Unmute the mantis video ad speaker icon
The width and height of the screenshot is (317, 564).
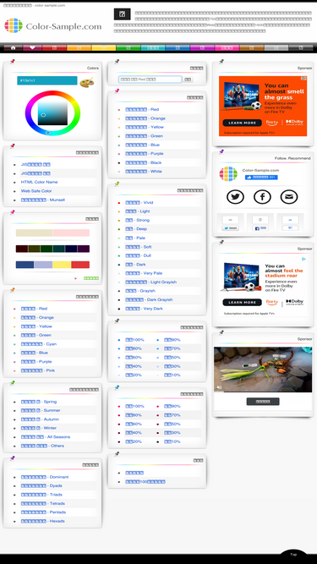pos(219,387)
